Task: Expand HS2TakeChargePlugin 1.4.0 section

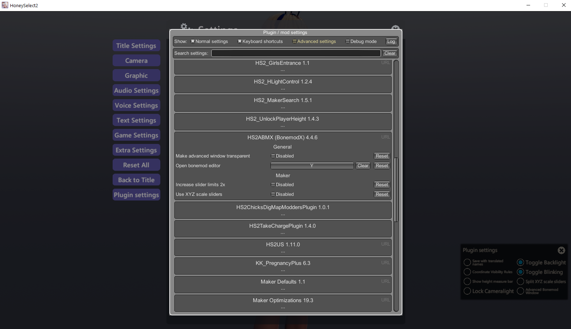Action: tap(283, 229)
